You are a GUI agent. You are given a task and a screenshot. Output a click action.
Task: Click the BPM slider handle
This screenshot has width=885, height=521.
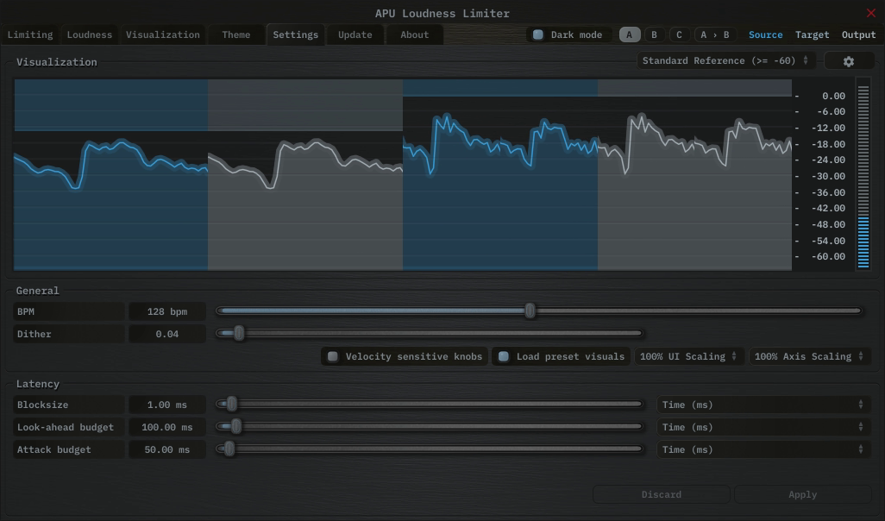click(x=530, y=311)
